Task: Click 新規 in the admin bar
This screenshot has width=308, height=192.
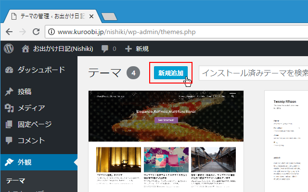Action: [142, 48]
